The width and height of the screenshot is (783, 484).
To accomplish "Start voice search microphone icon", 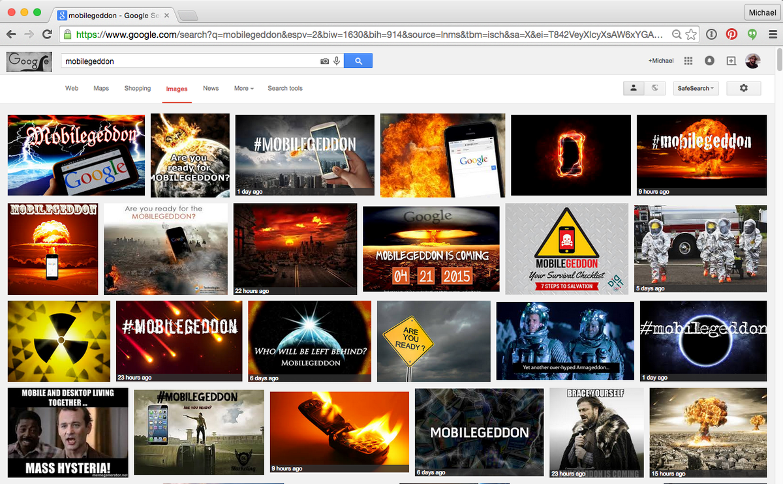I will (x=337, y=61).
